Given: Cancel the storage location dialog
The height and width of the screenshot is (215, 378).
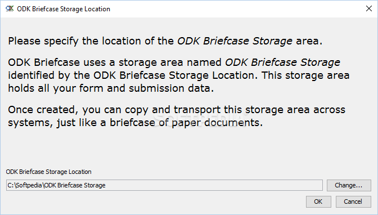Looking at the screenshot, I should 353,201.
